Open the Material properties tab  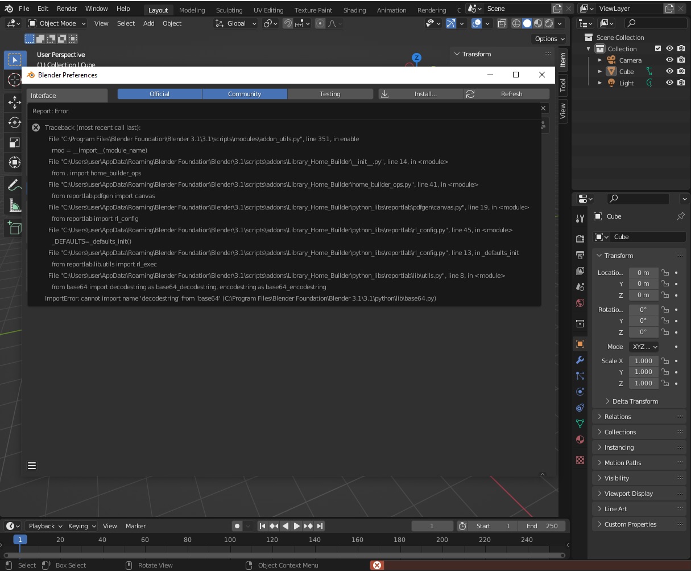click(580, 439)
